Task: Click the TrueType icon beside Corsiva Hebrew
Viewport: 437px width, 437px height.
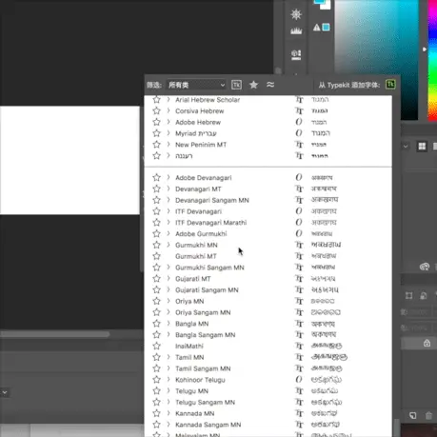Action: [299, 110]
